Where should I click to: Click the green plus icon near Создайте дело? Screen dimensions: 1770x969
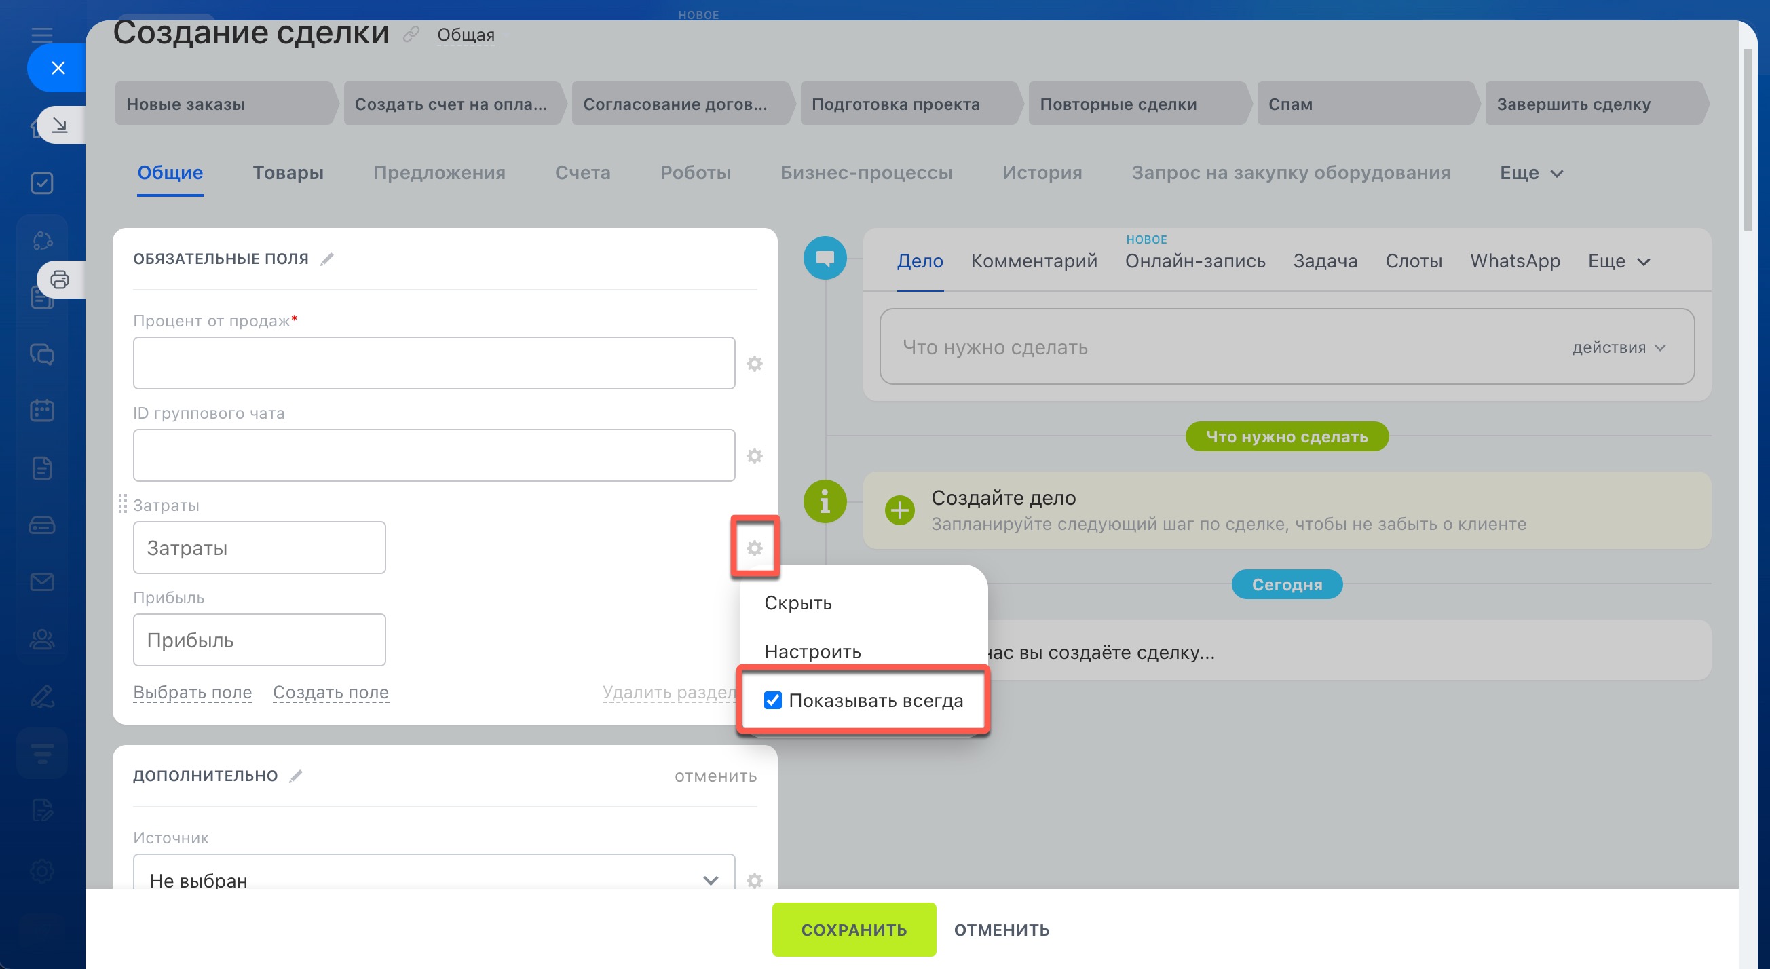click(x=899, y=510)
